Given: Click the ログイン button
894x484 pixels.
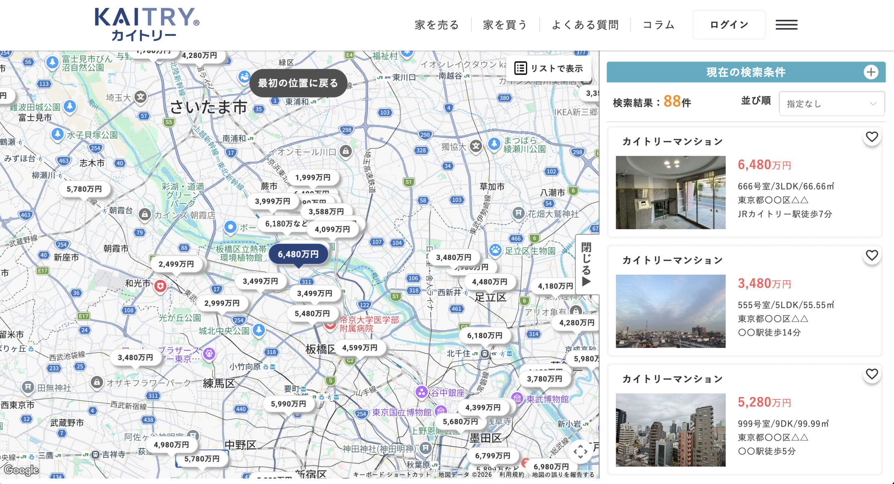Looking at the screenshot, I should coord(729,24).
